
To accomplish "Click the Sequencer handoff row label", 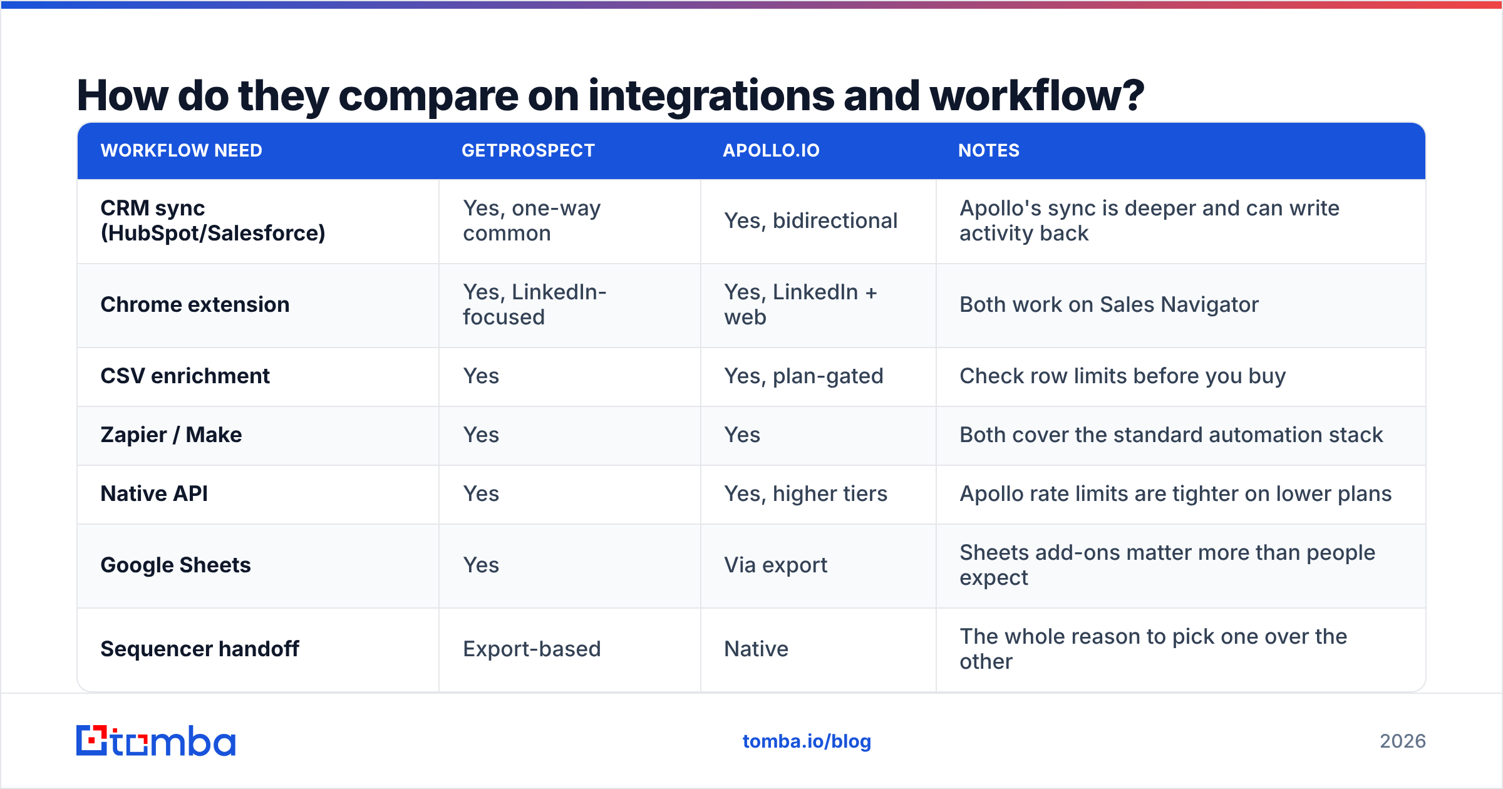I will [x=200, y=649].
